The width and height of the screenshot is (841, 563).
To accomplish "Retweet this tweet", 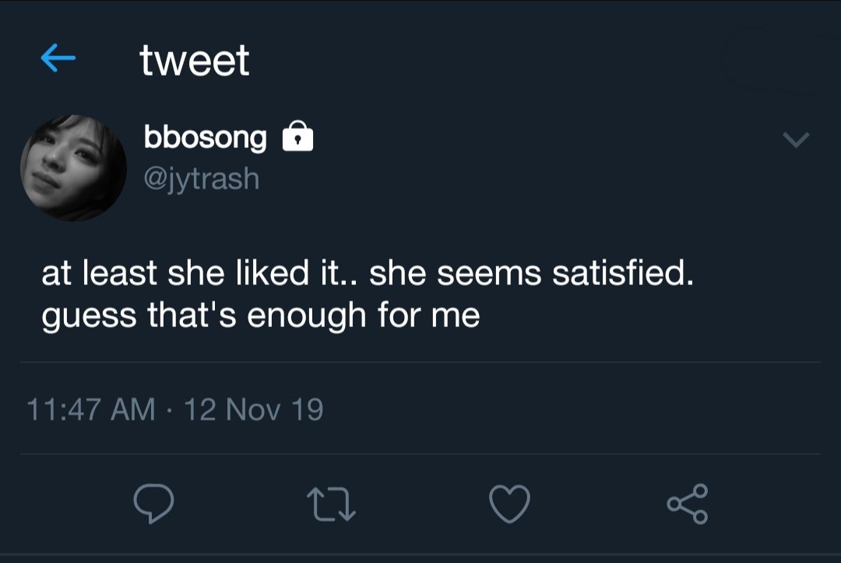I will pos(332,503).
